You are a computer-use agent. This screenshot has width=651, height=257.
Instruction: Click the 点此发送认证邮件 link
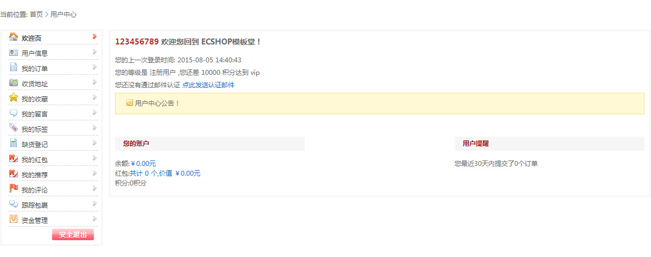coord(208,85)
